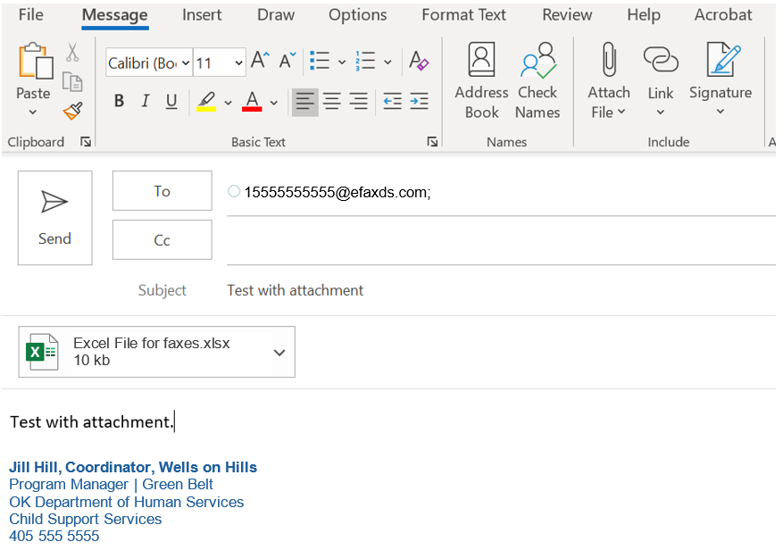The image size is (783, 550).
Task: Expand the numbering style dropdown arrow
Action: point(388,62)
